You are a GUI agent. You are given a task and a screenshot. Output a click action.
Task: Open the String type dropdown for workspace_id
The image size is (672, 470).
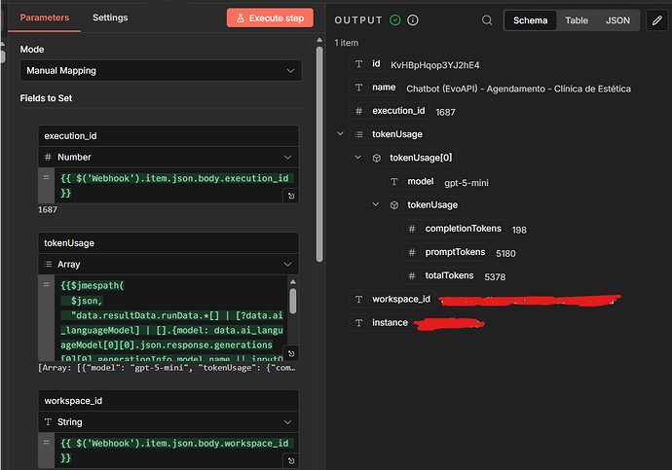[x=168, y=422]
